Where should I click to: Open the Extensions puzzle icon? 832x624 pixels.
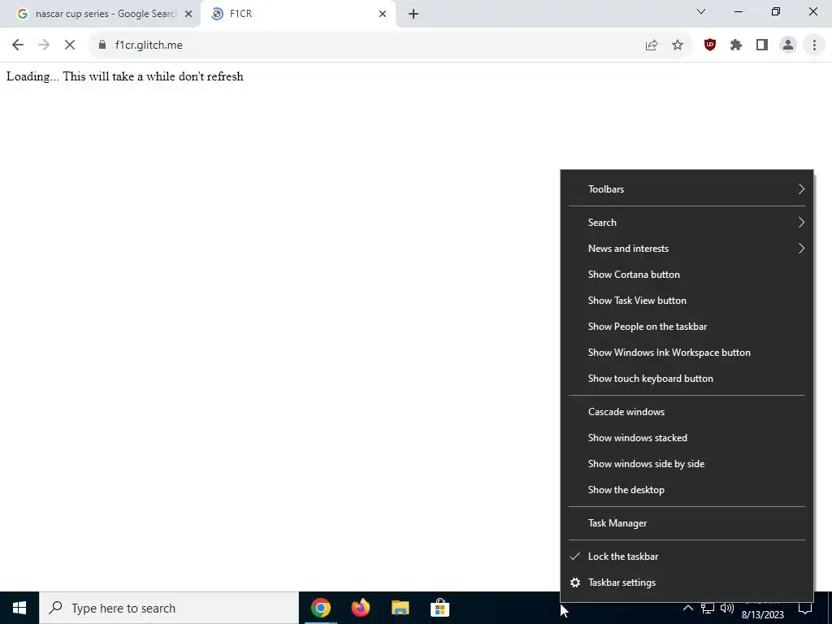[736, 45]
